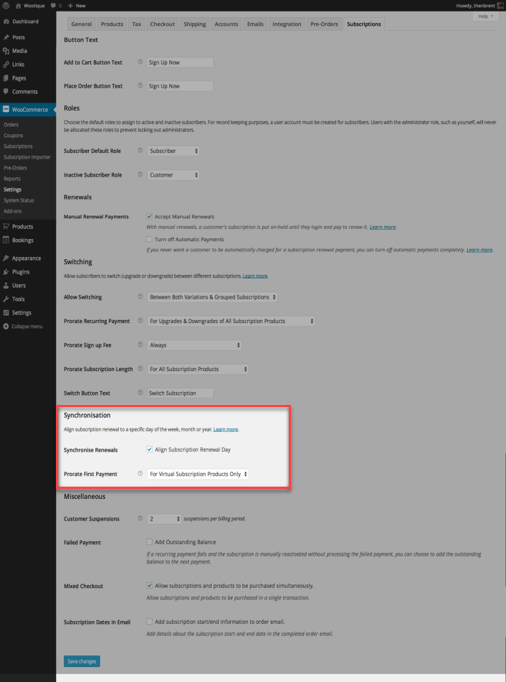Click help icon beside Add to Cart Button Text

coord(140,62)
